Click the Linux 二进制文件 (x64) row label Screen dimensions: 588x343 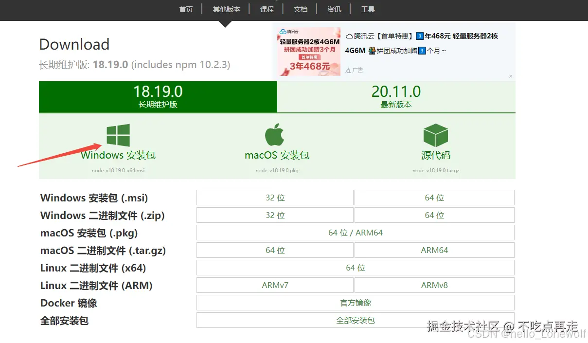coord(93,268)
